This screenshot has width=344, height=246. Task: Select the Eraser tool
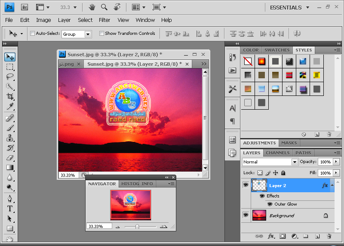pyautogui.click(x=9, y=158)
